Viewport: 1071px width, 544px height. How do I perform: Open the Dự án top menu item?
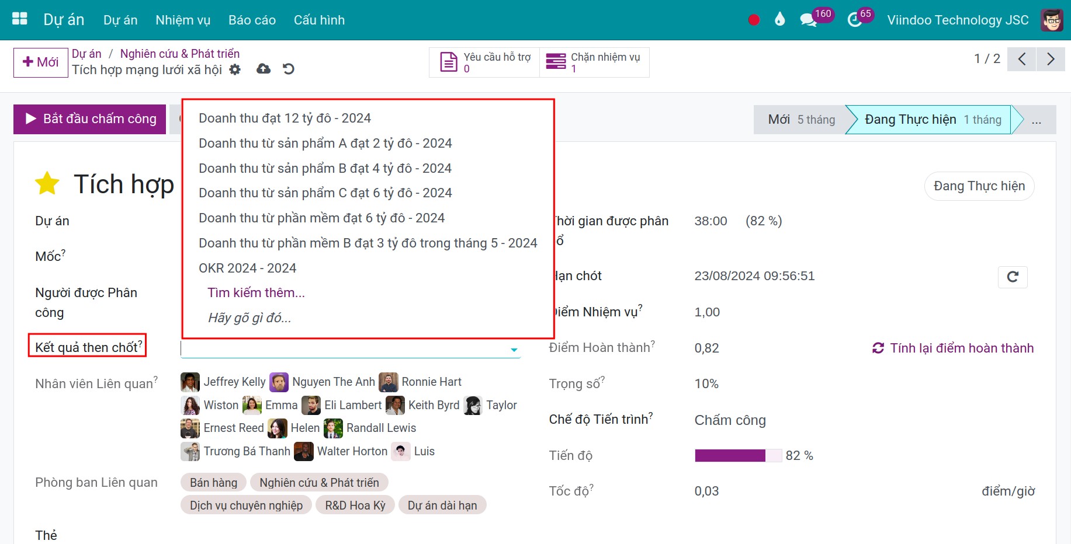coord(120,20)
